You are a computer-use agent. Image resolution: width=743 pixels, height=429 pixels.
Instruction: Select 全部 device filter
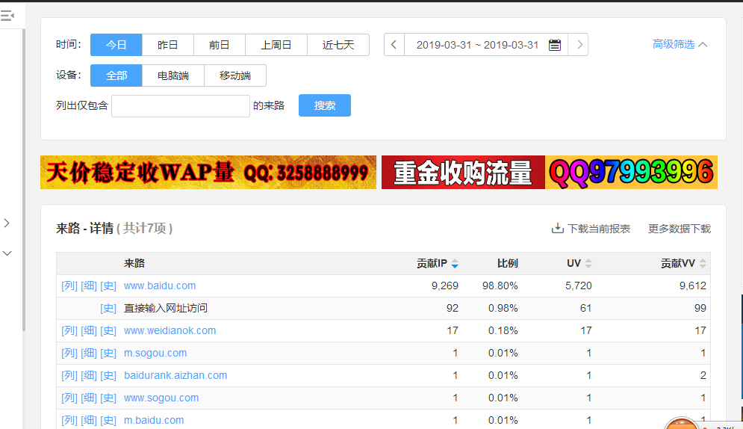(116, 75)
